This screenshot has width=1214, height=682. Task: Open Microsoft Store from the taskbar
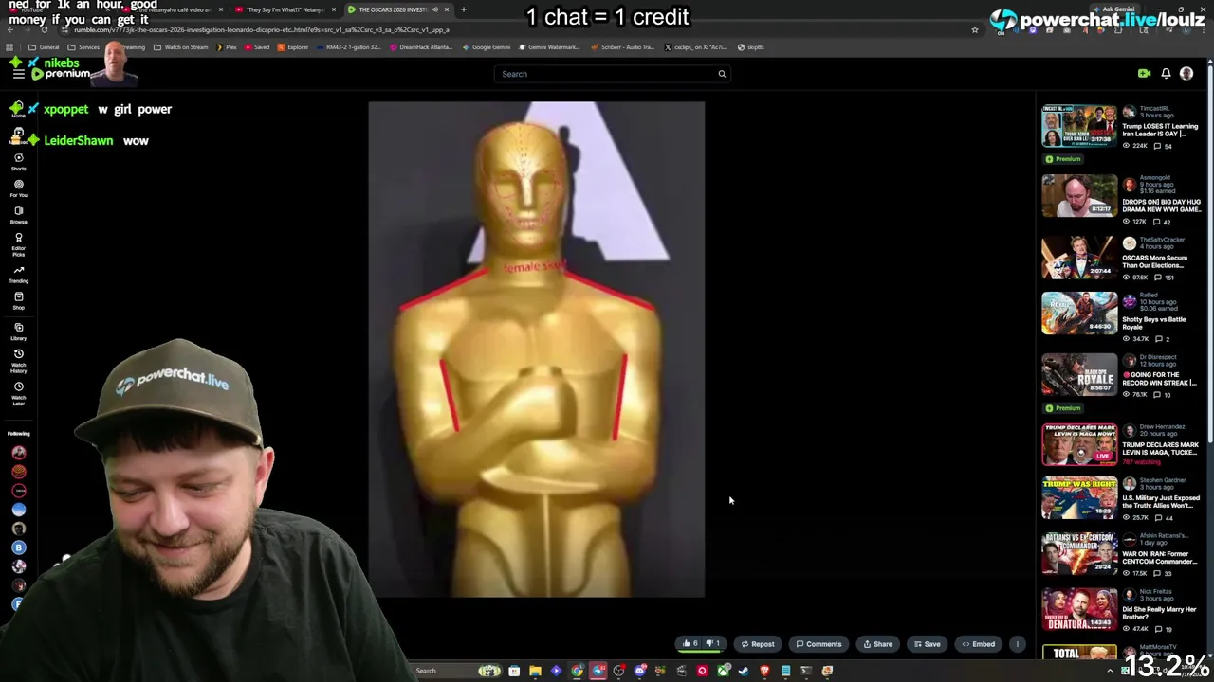coord(514,671)
